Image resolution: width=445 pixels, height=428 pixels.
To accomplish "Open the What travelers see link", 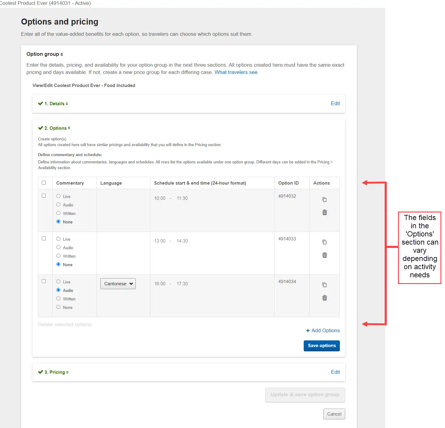I will pos(236,72).
